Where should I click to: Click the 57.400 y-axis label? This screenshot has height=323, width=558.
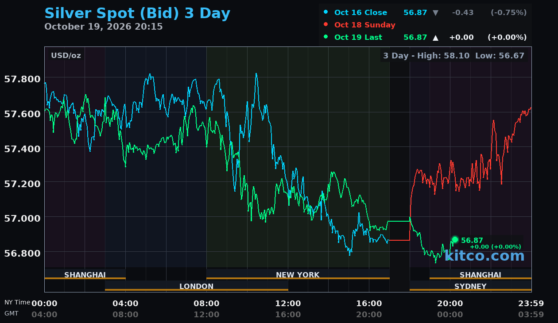pyautogui.click(x=22, y=148)
